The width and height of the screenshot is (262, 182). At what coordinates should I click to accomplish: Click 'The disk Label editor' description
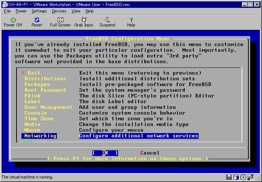pos(113,101)
